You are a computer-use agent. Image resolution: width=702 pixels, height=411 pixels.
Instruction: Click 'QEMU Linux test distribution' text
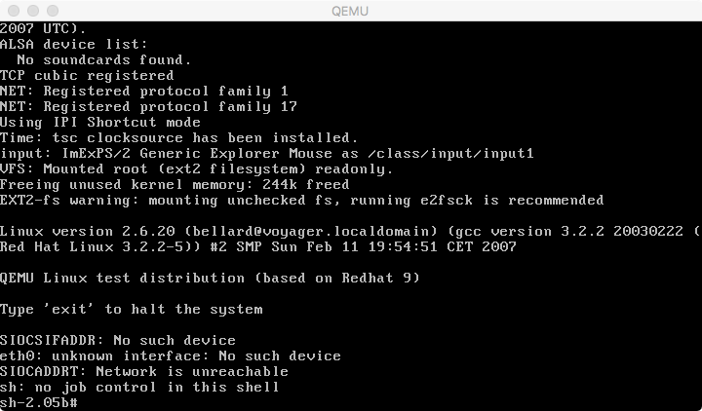point(210,279)
